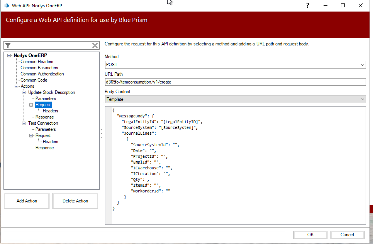Image resolution: width=373 pixels, height=244 pixels.
Task: Collapse Update Stock Description node
Action: click(x=24, y=92)
